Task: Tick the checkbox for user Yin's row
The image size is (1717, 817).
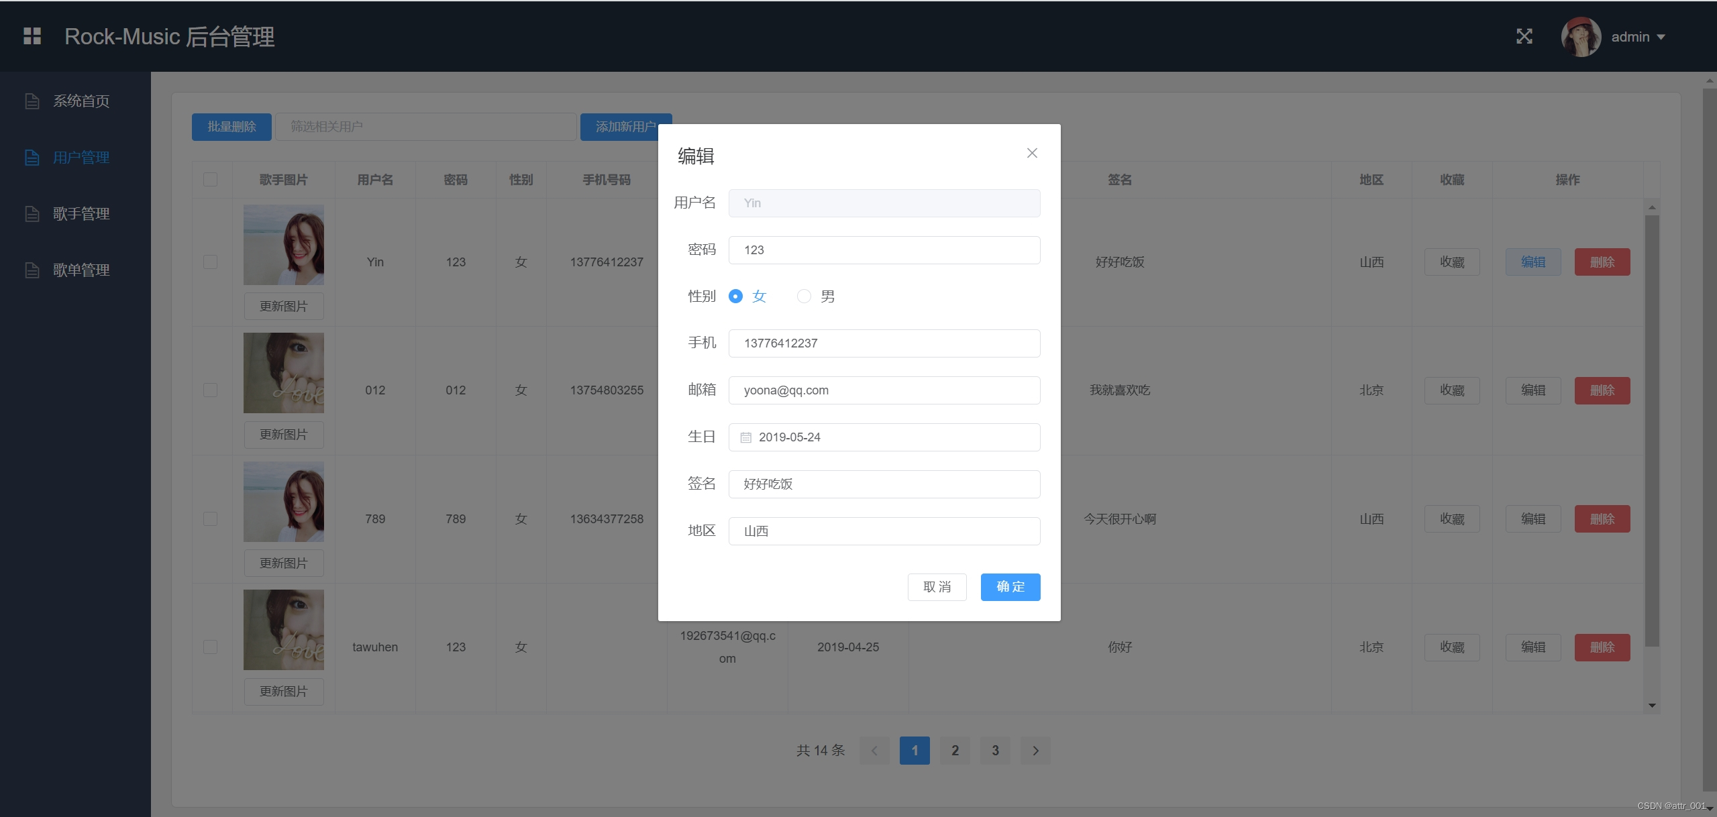Action: pyautogui.click(x=210, y=262)
